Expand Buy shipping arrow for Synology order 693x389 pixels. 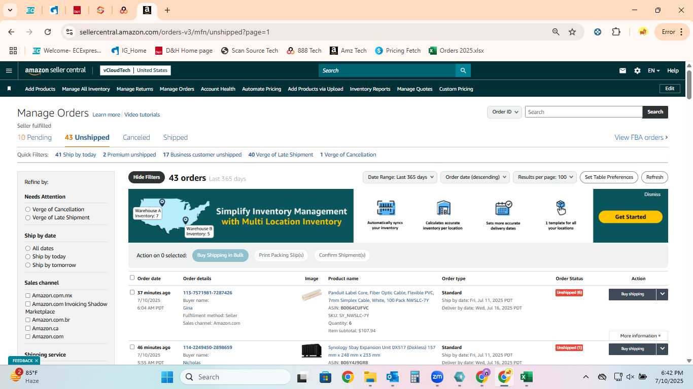point(662,348)
